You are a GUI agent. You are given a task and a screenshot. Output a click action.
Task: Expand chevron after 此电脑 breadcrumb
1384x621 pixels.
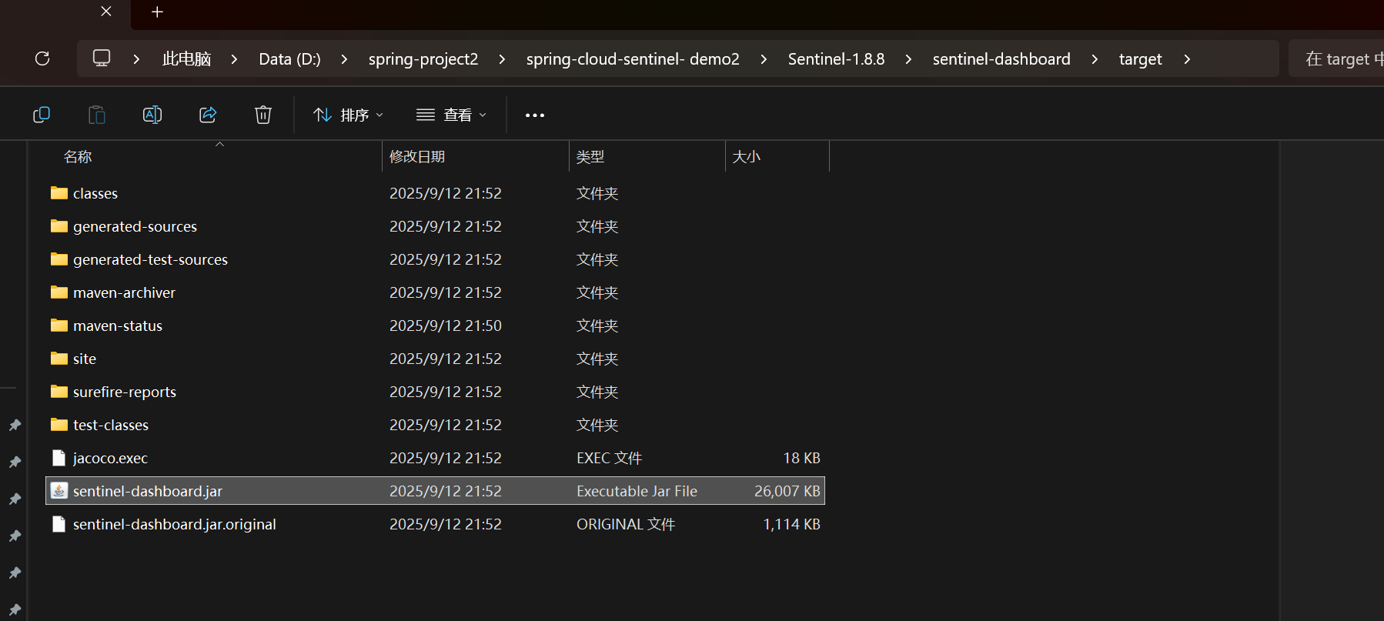234,59
